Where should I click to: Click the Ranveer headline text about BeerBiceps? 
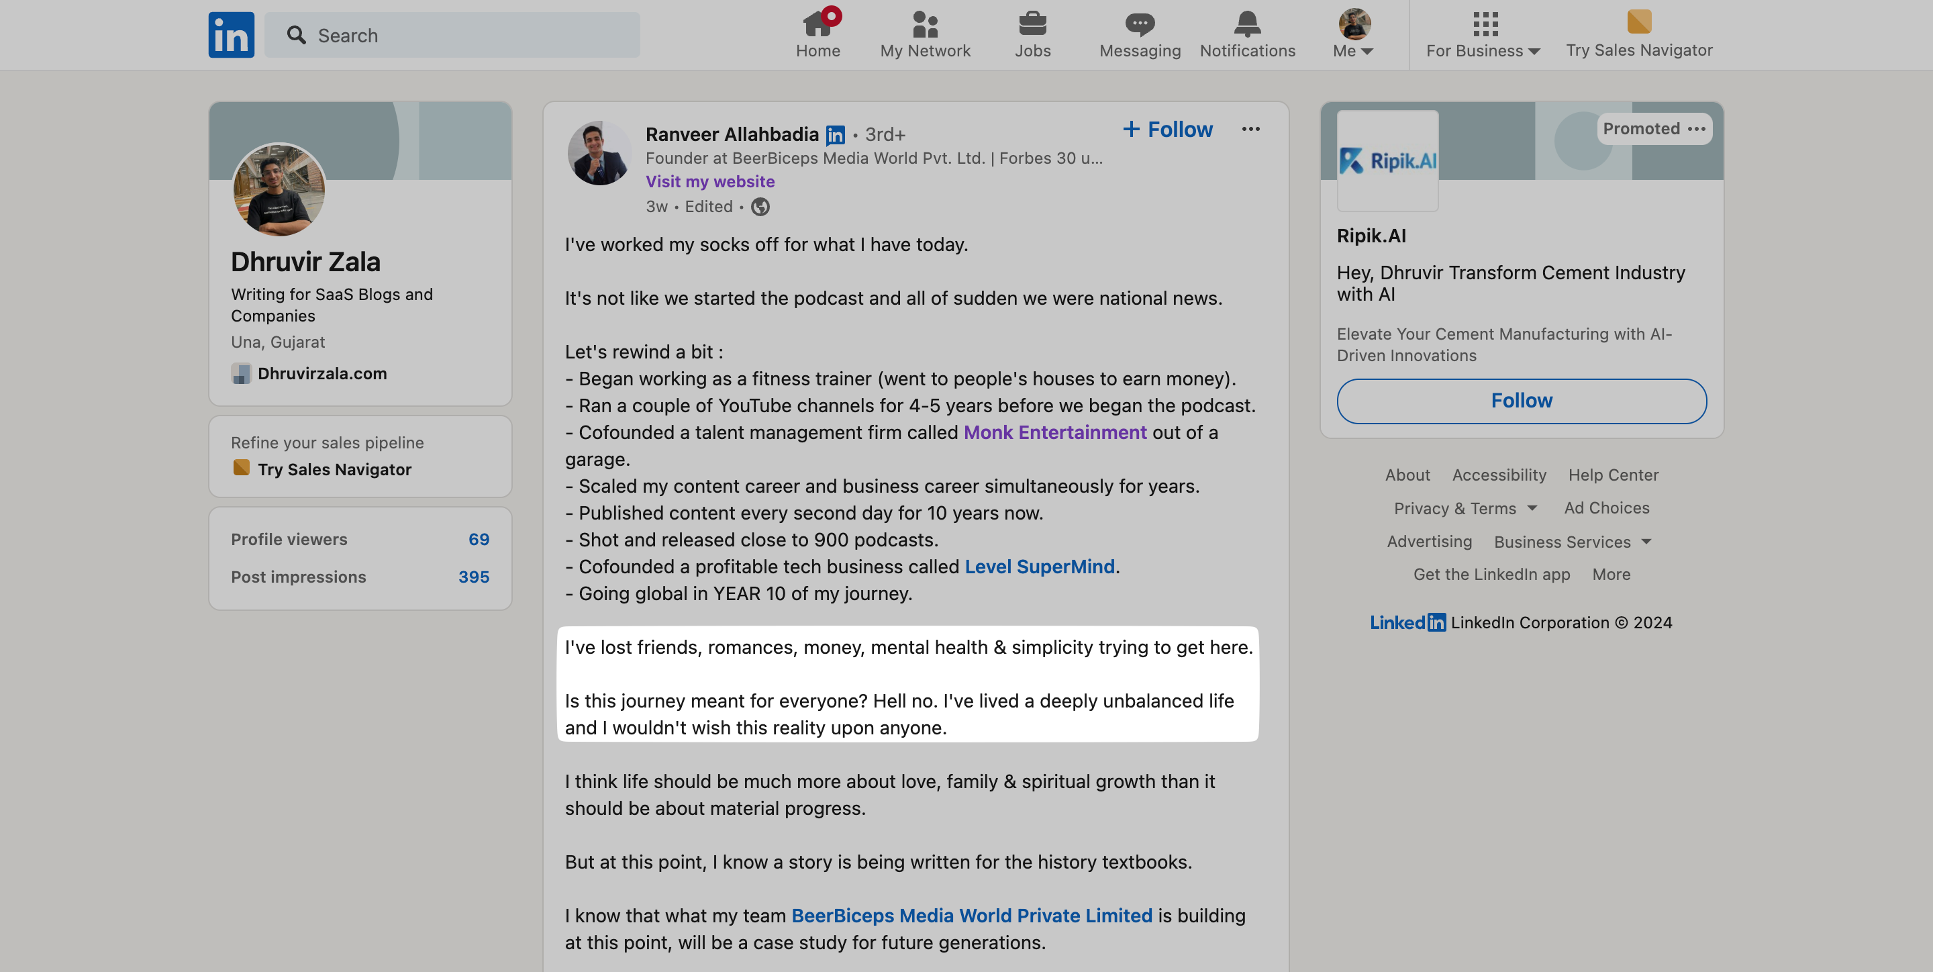(x=873, y=158)
